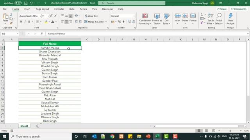Apply Comma Style format
The width and height of the screenshot is (250, 140).
(x=123, y=22)
